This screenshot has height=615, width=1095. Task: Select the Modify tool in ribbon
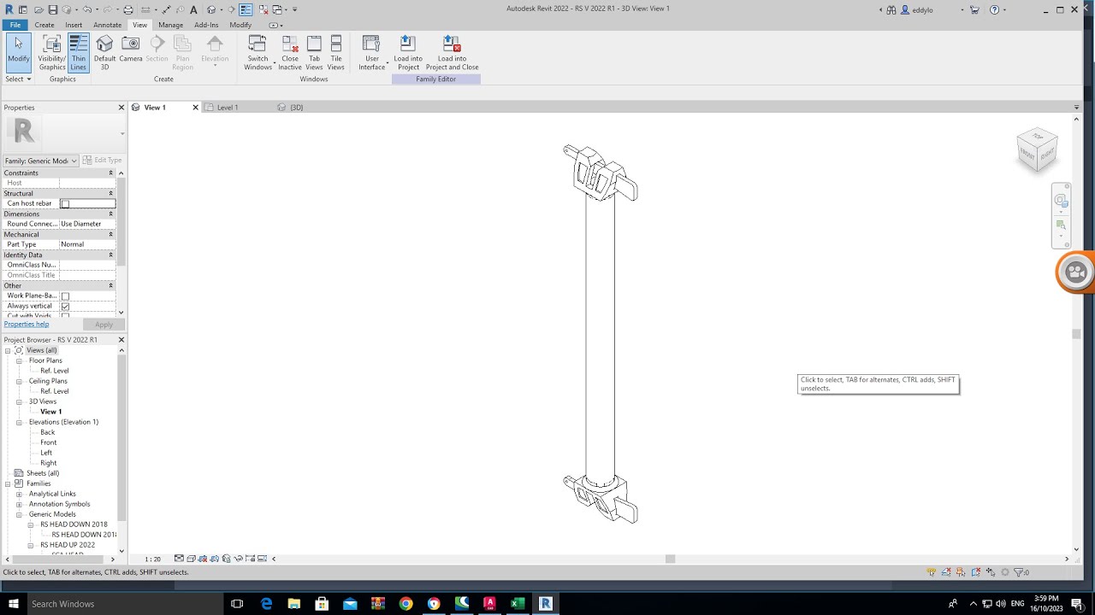[18, 52]
